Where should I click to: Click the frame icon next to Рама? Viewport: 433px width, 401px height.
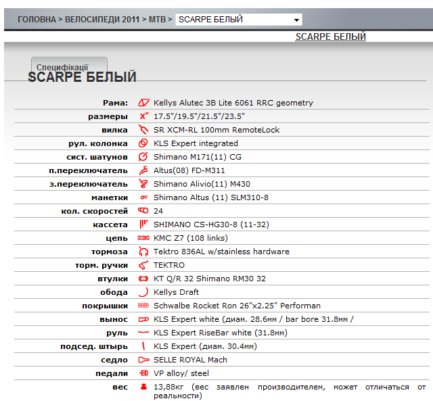coord(143,103)
